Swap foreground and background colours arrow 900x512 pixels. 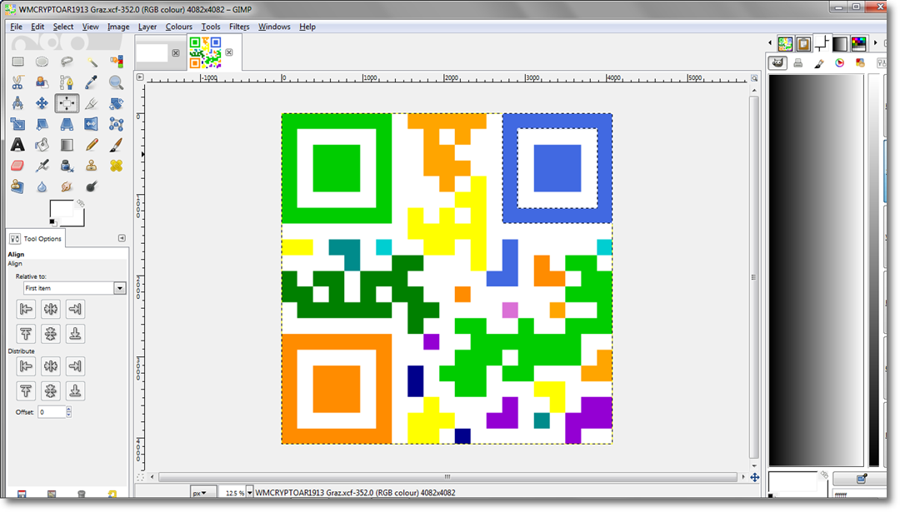(80, 203)
